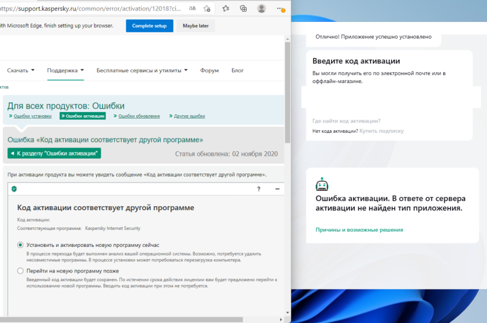The height and width of the screenshot is (323, 487).
Task: Click the minimize dash in dialog image
Action: pyautogui.click(x=278, y=189)
